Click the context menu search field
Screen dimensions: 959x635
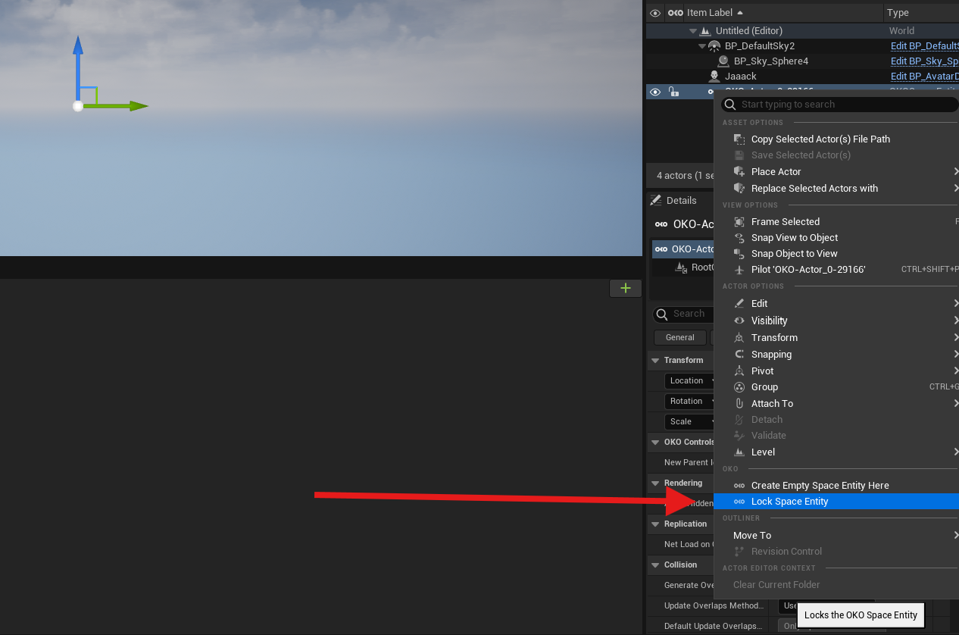click(x=839, y=105)
